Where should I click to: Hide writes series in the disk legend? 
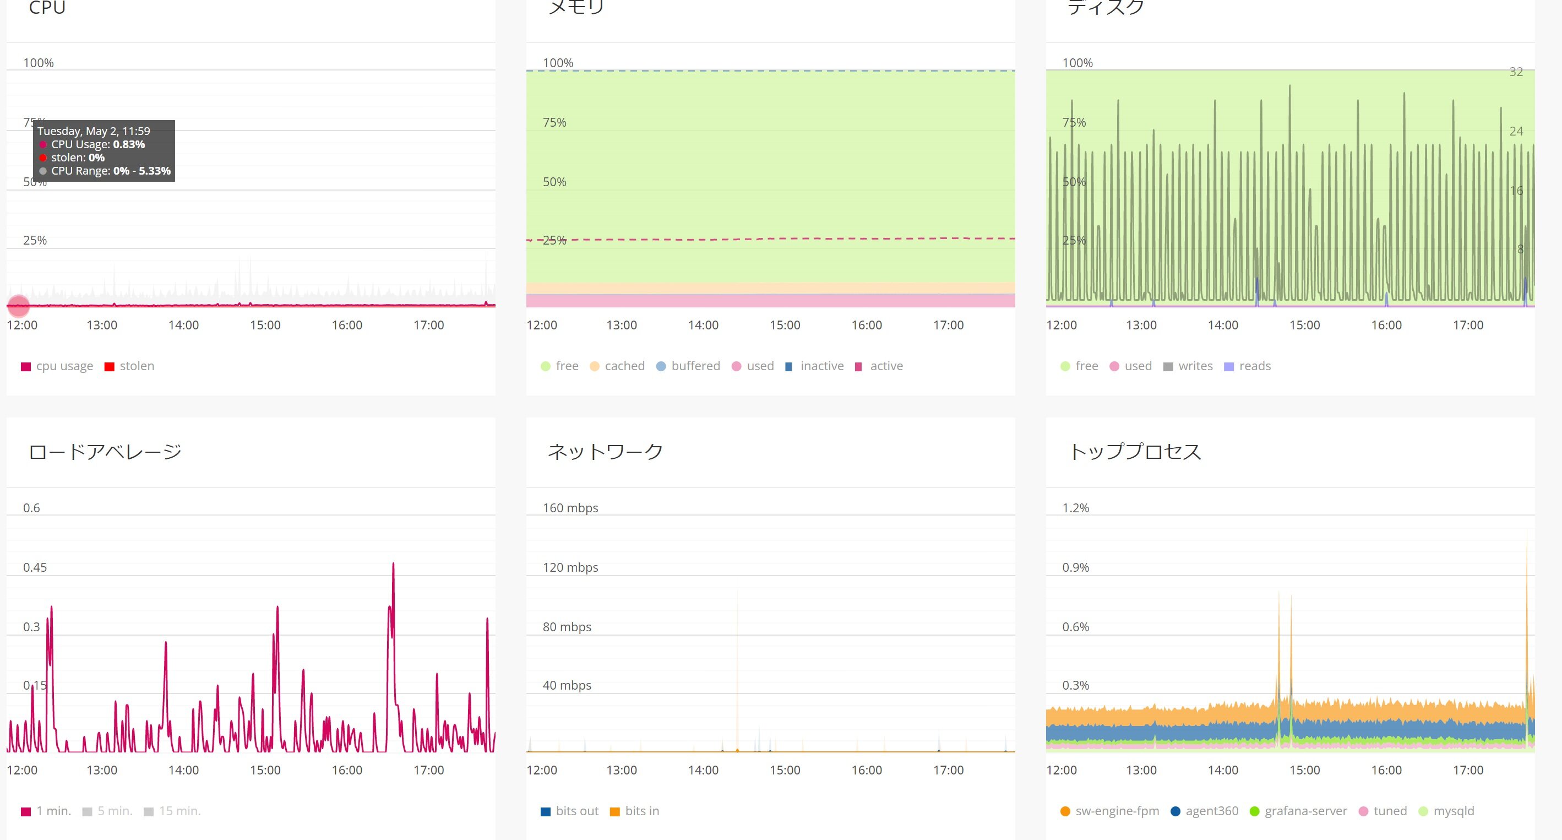pyautogui.click(x=1188, y=366)
